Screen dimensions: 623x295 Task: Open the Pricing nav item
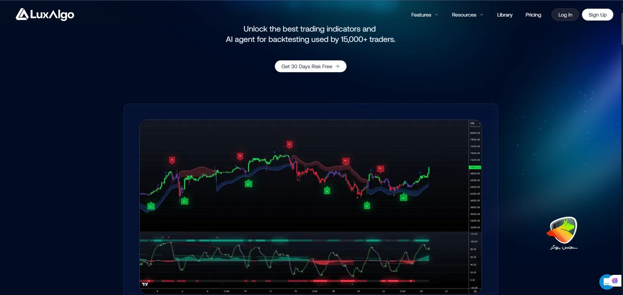[533, 15]
